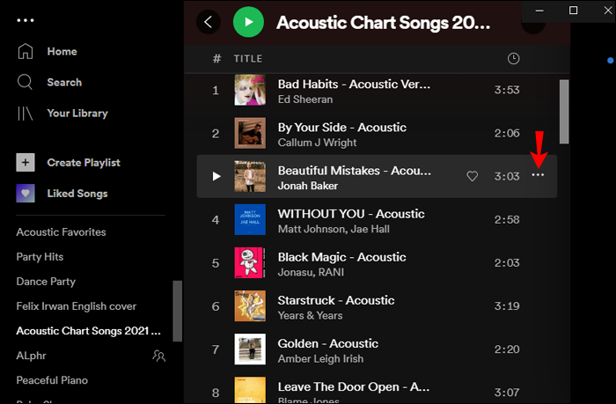Open Your Library
The image size is (616, 404).
(x=77, y=113)
